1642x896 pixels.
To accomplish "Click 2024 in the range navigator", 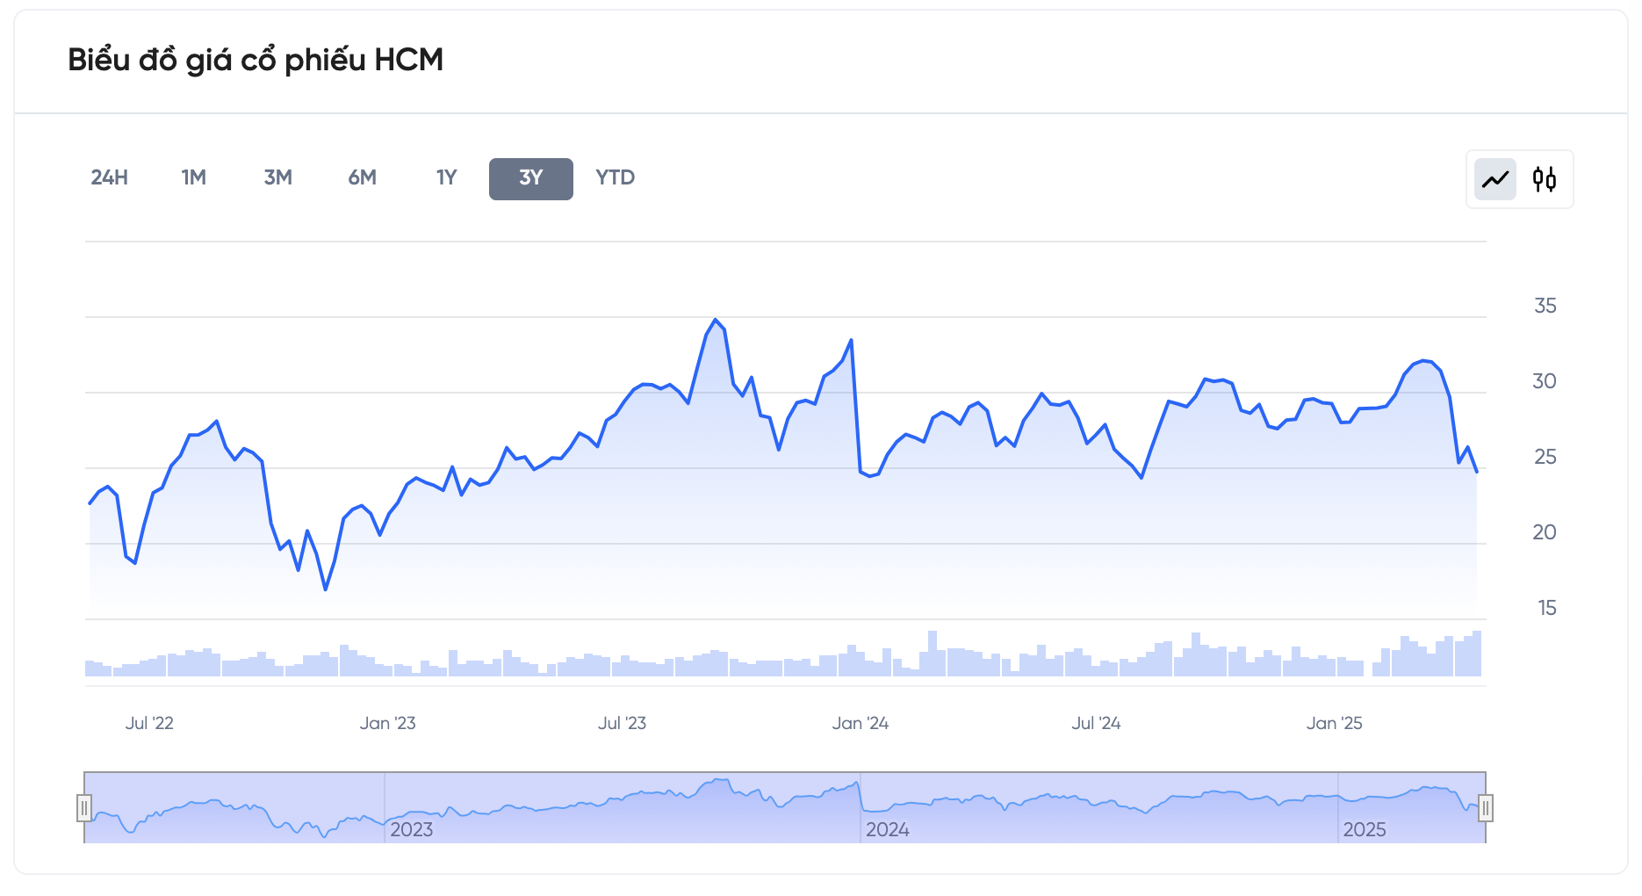I will click(x=888, y=829).
